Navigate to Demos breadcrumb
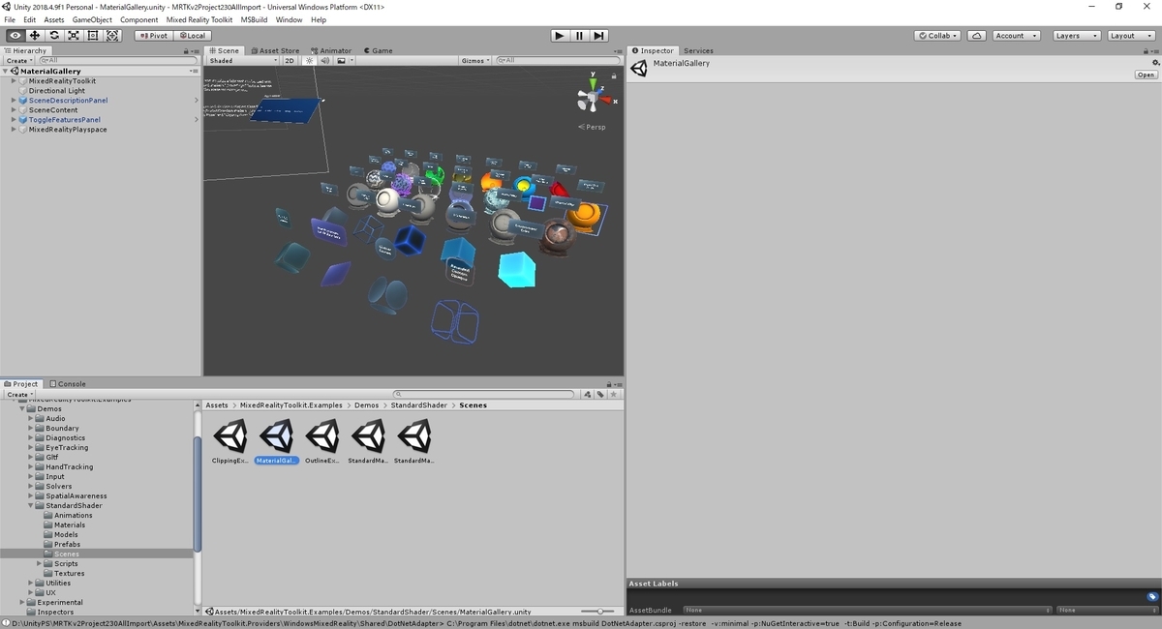Image resolution: width=1162 pixels, height=629 pixels. click(x=366, y=405)
